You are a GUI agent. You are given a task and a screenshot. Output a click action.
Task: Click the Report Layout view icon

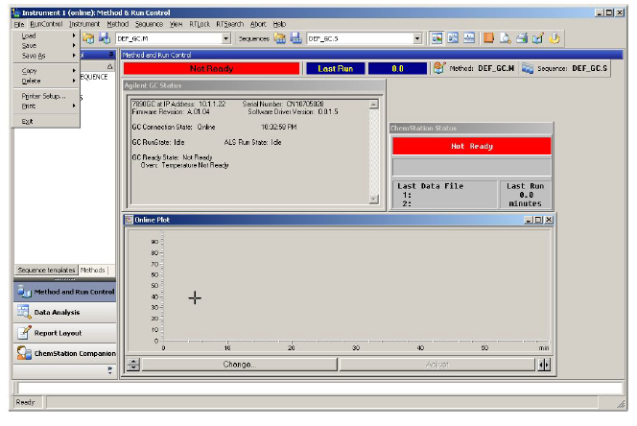click(x=24, y=333)
